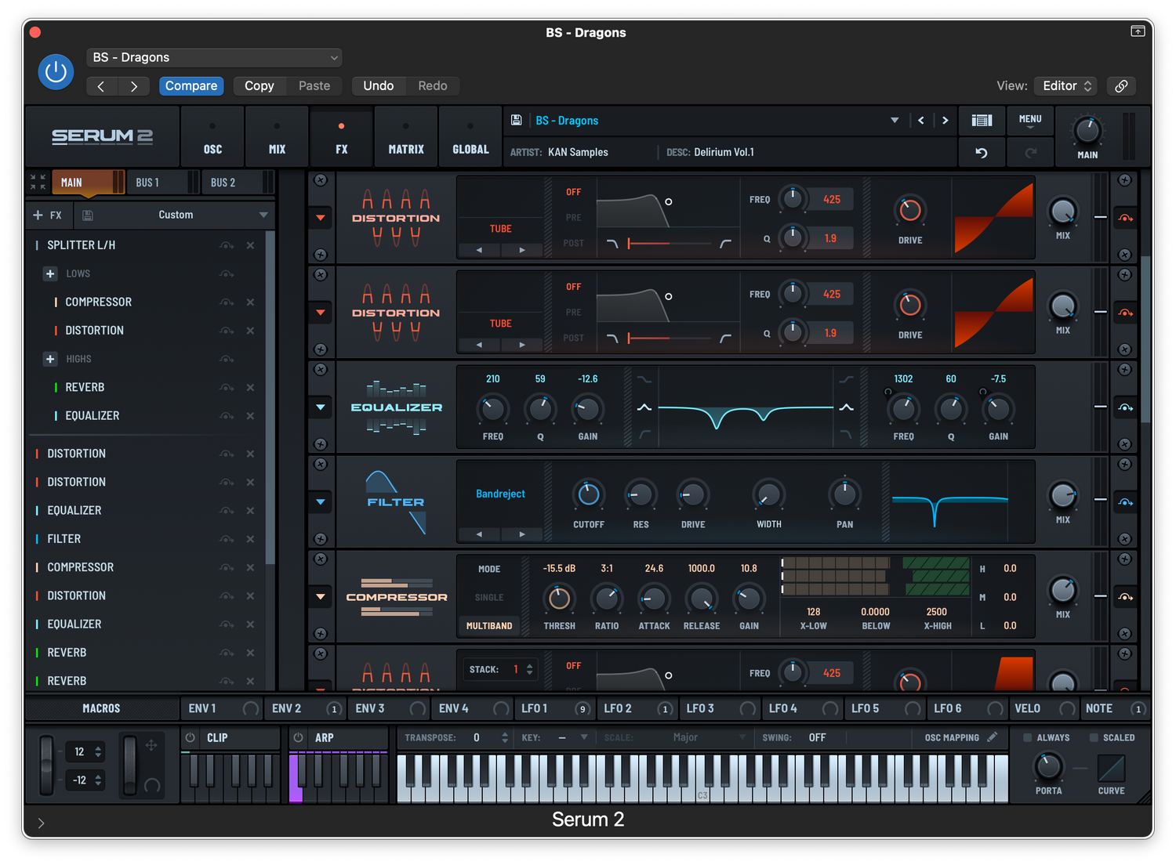Click the collapse-all arrows icon beside MAIN
This screenshot has height=865, width=1176.
click(38, 182)
